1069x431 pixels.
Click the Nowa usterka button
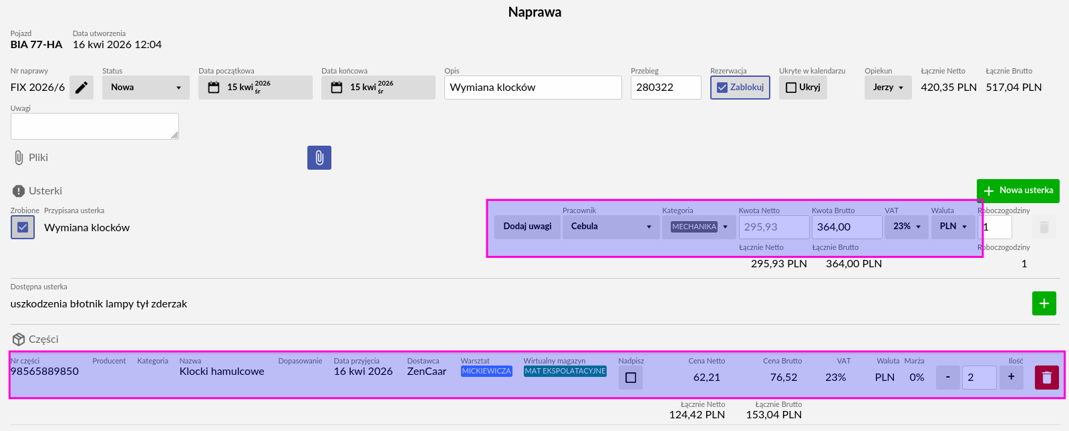tap(1018, 190)
